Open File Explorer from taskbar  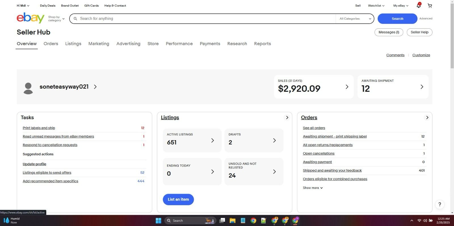[233, 221]
